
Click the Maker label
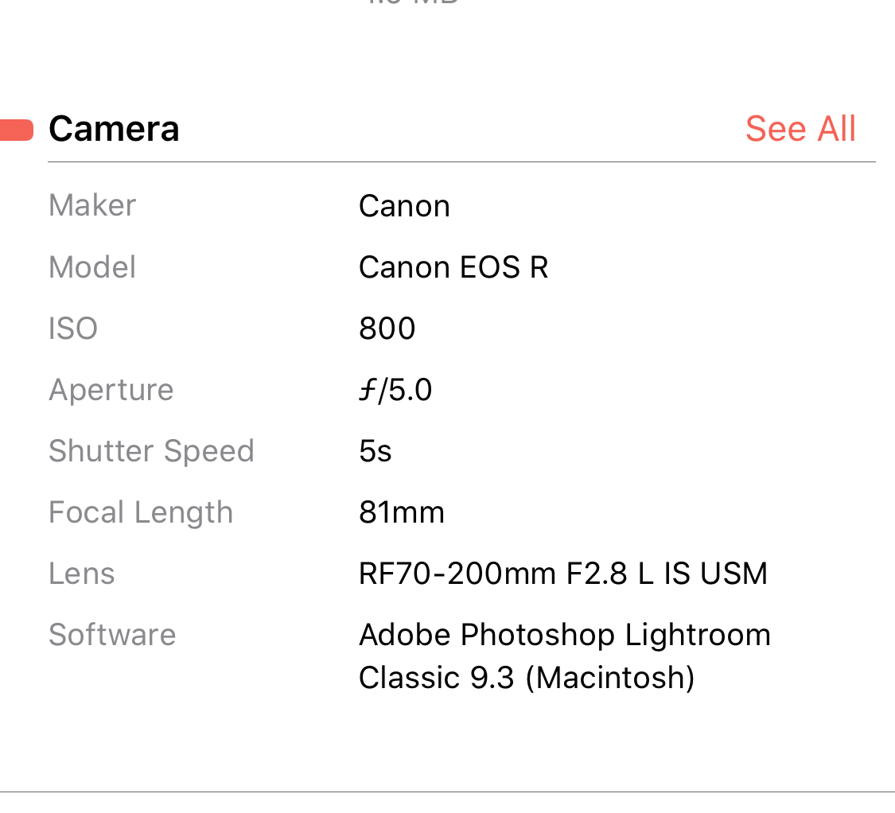point(92,205)
